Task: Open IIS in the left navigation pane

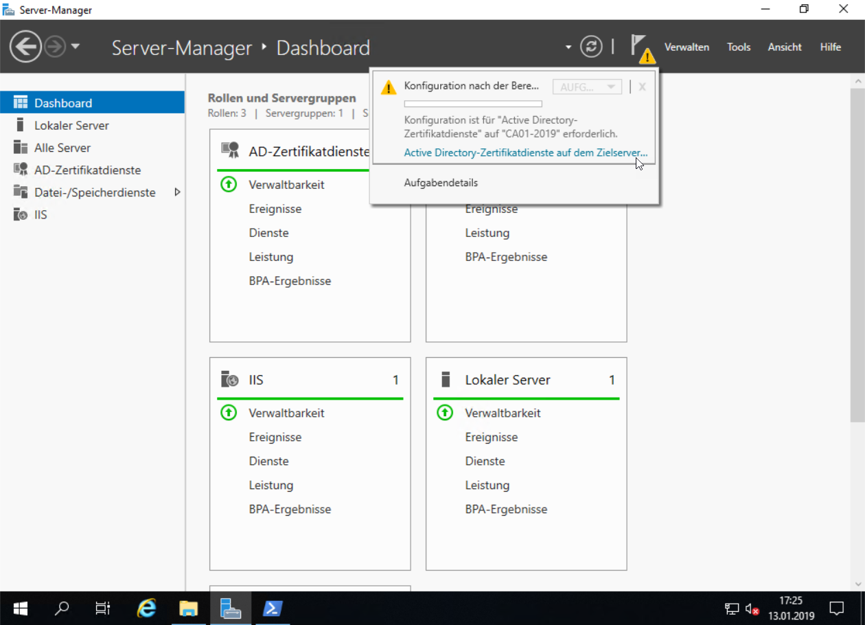Action: [41, 215]
